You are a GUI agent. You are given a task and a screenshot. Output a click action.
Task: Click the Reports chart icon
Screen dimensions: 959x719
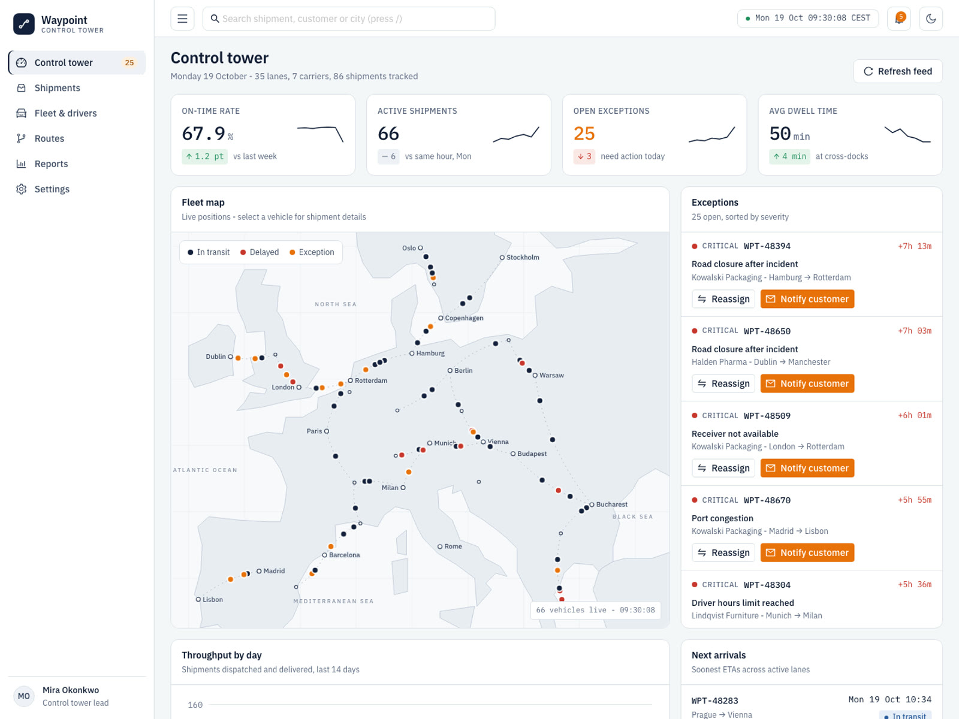22,164
